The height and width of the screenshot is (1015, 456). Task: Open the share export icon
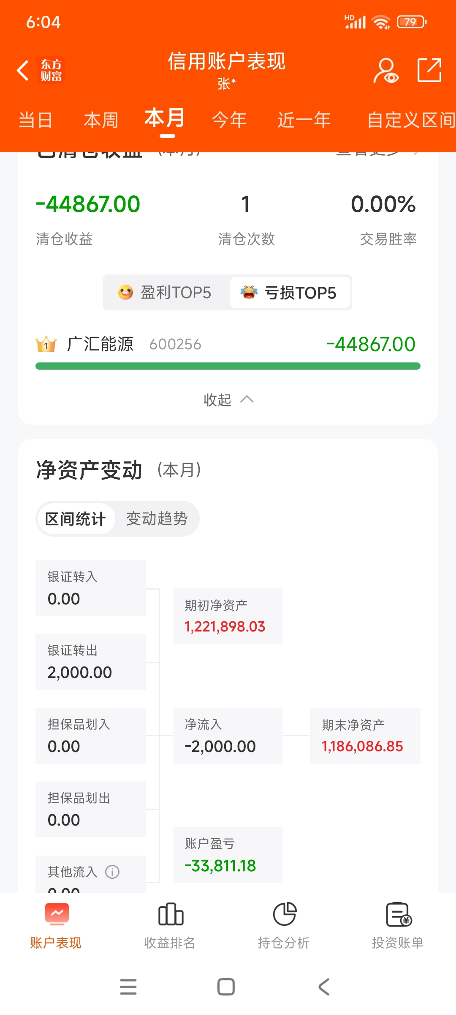(429, 70)
